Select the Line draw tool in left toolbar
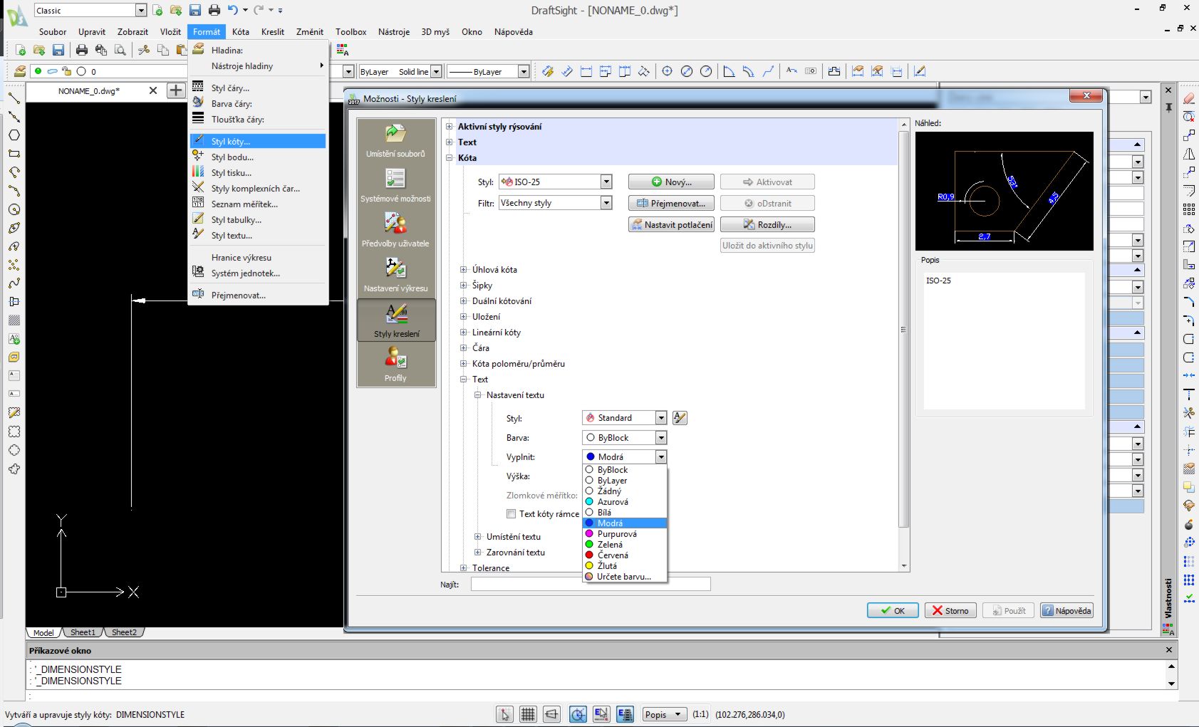Screen dimensions: 1199x727 [x=14, y=98]
